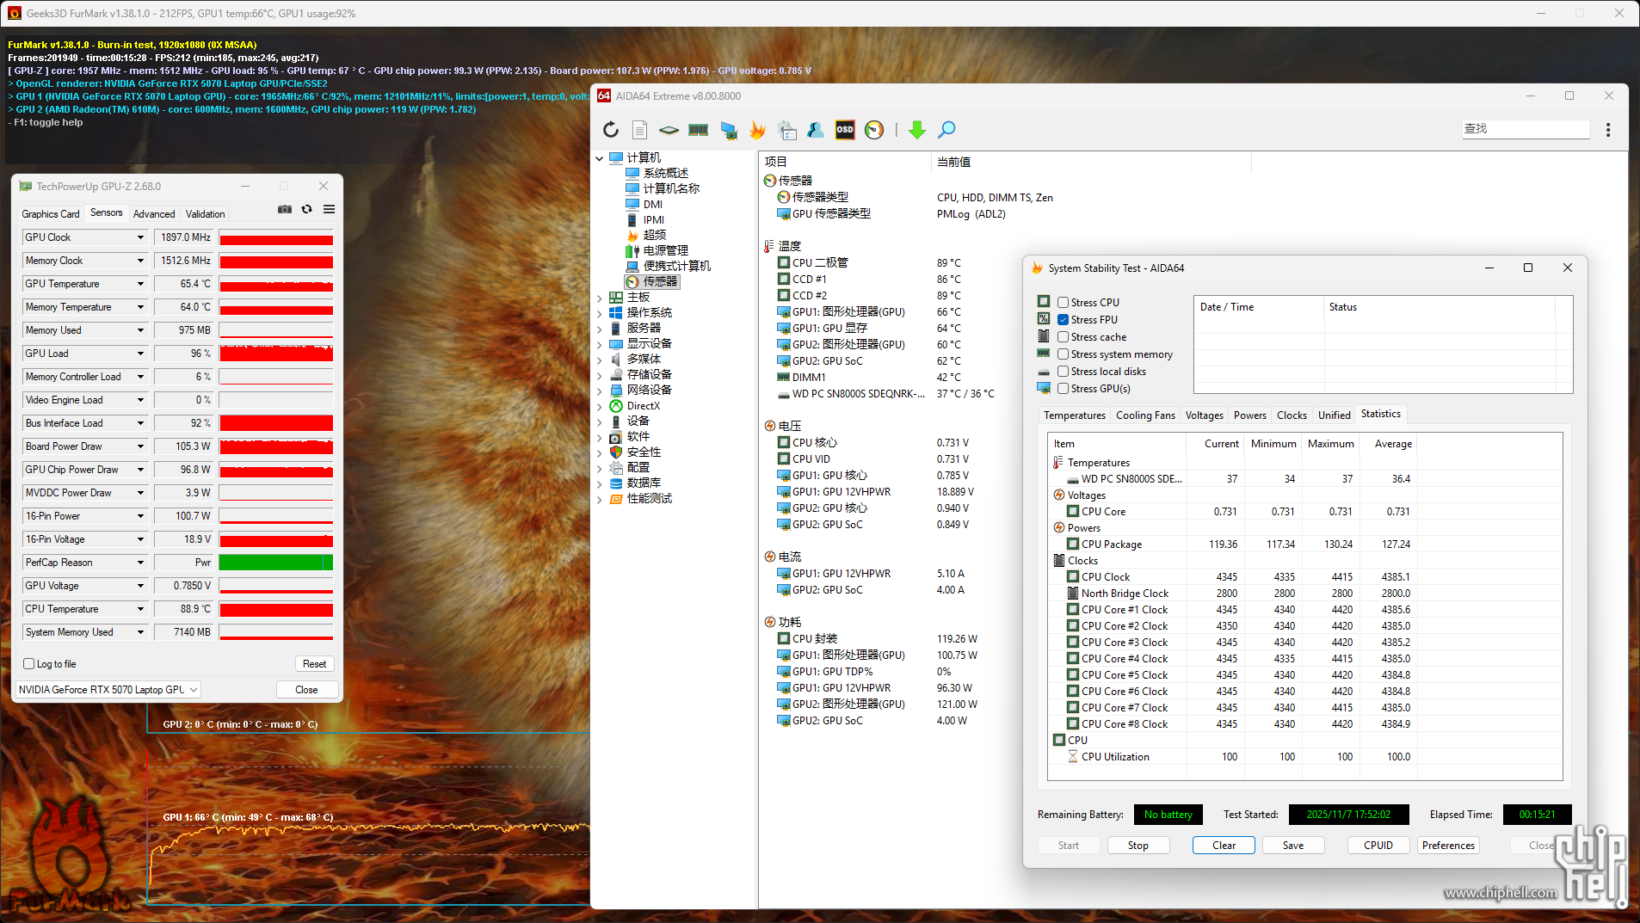Image resolution: width=1640 pixels, height=923 pixels.
Task: Click the Reset button in GPU-Z
Action: point(314,664)
